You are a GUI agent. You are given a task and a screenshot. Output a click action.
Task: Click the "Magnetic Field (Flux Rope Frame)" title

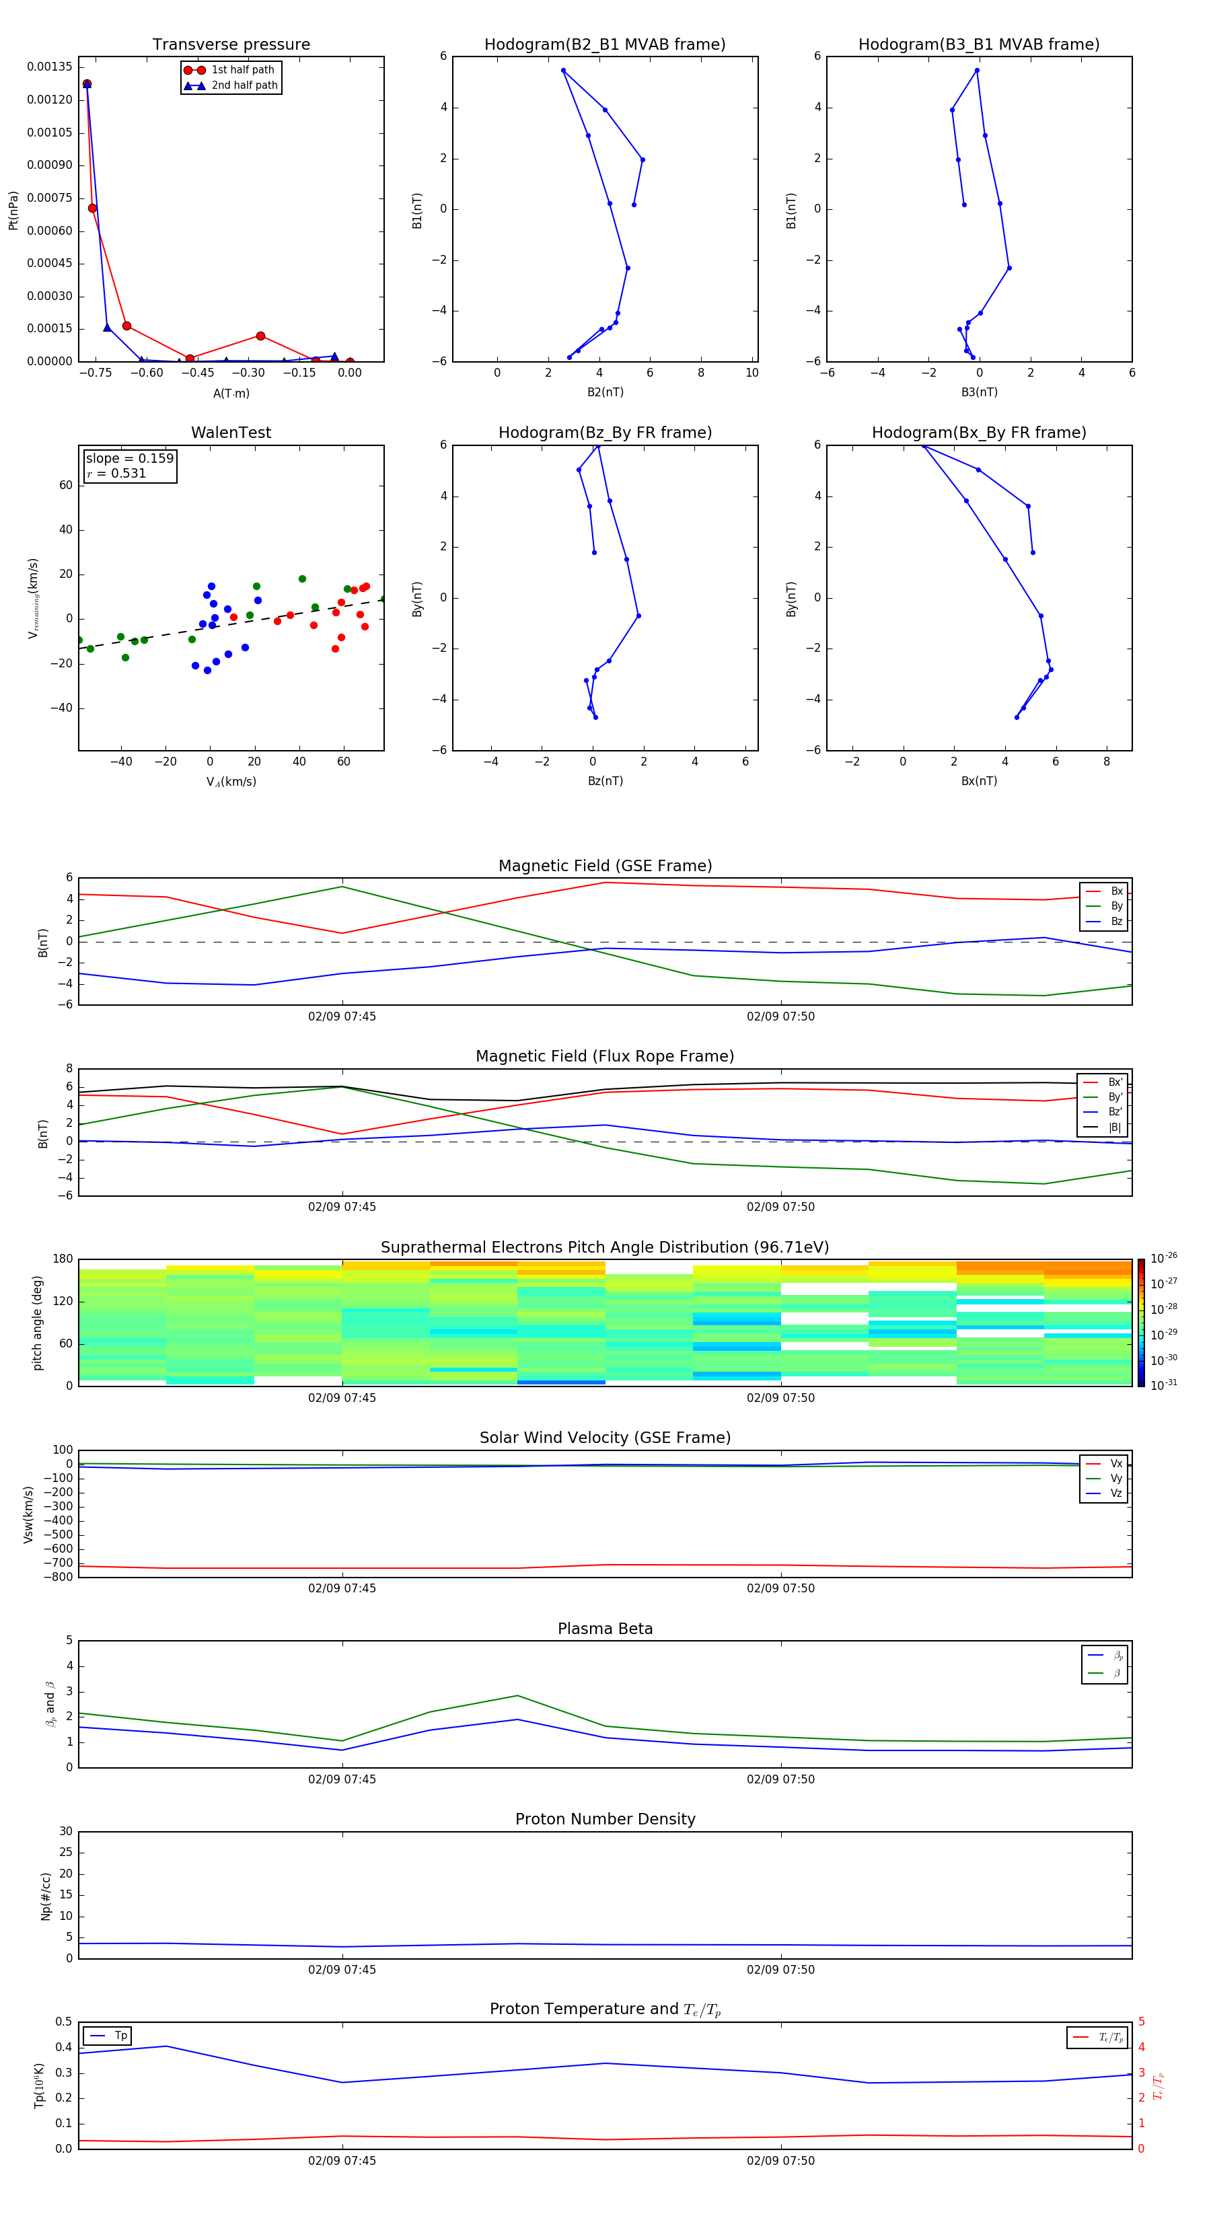pyautogui.click(x=605, y=1057)
